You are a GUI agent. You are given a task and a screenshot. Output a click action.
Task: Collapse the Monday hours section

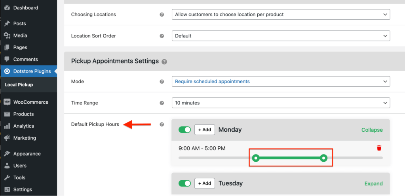[x=372, y=130]
